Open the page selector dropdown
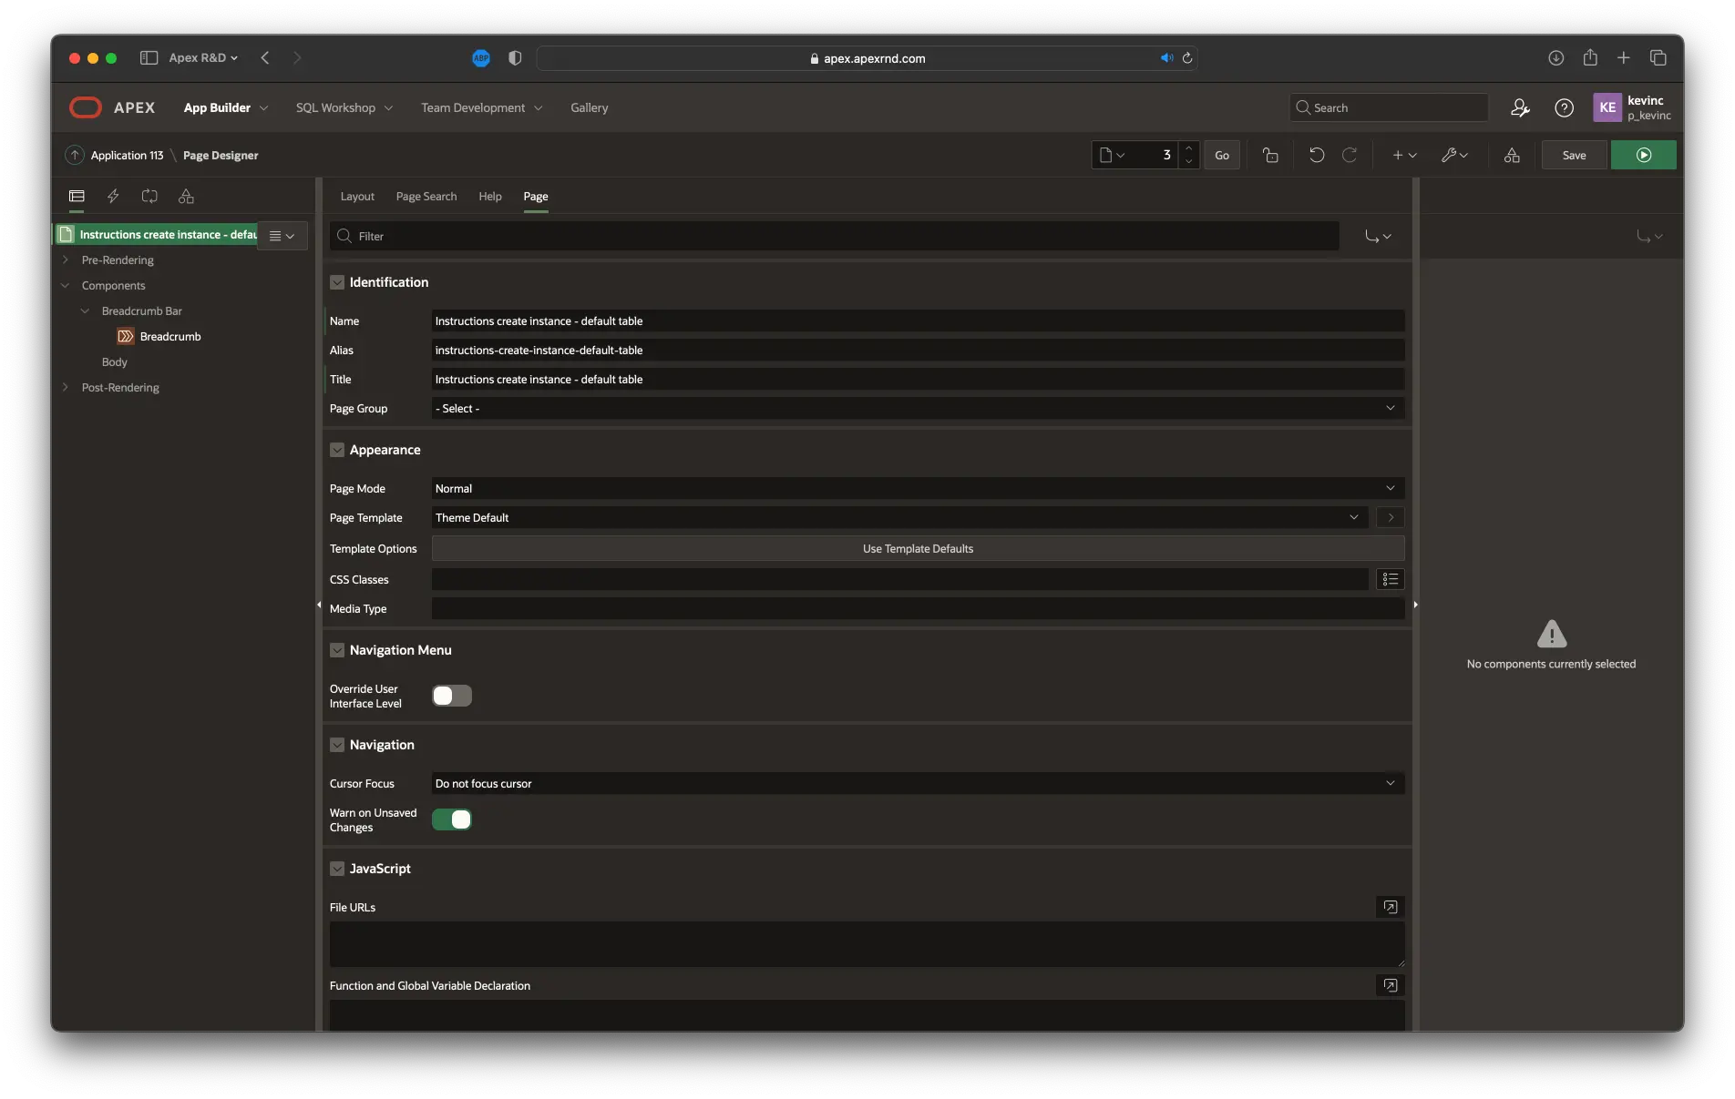 [1112, 155]
